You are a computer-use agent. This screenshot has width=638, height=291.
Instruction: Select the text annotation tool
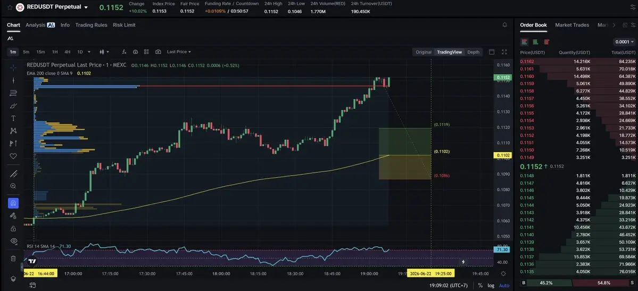click(x=13, y=119)
